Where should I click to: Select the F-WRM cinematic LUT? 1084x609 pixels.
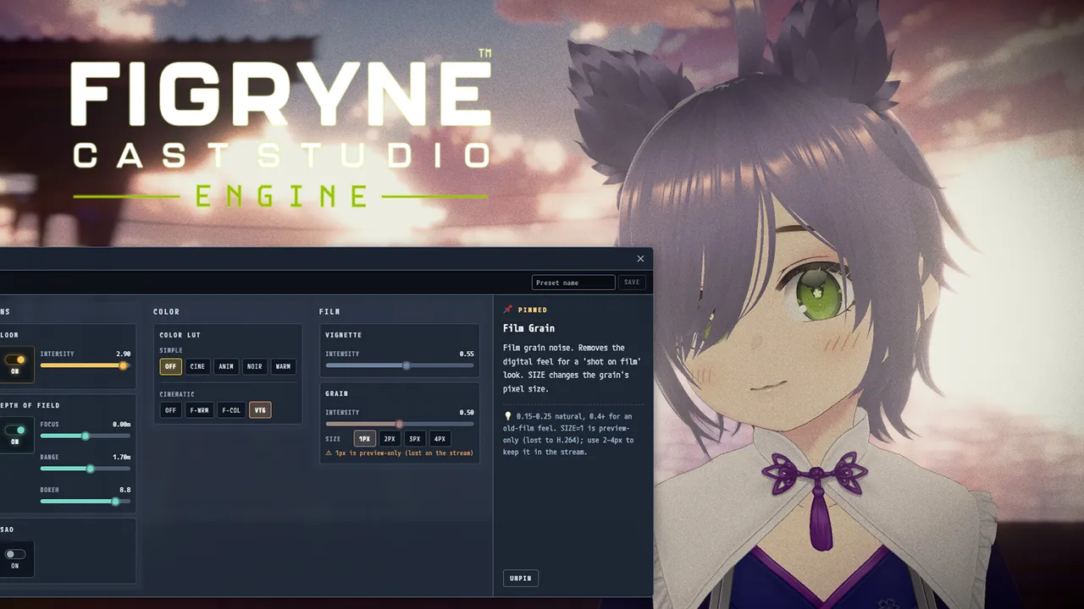tap(199, 410)
